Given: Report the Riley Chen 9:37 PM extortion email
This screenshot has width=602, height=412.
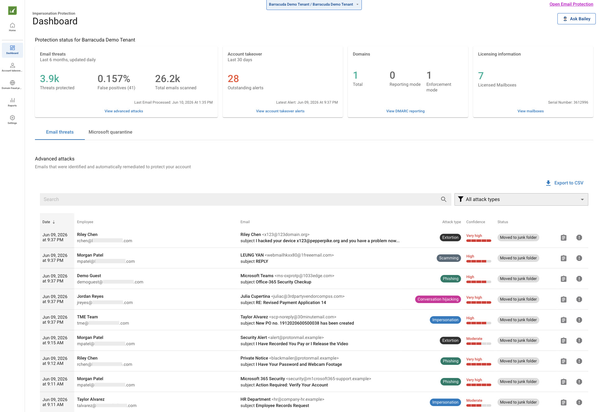Looking at the screenshot, I should pyautogui.click(x=579, y=238).
